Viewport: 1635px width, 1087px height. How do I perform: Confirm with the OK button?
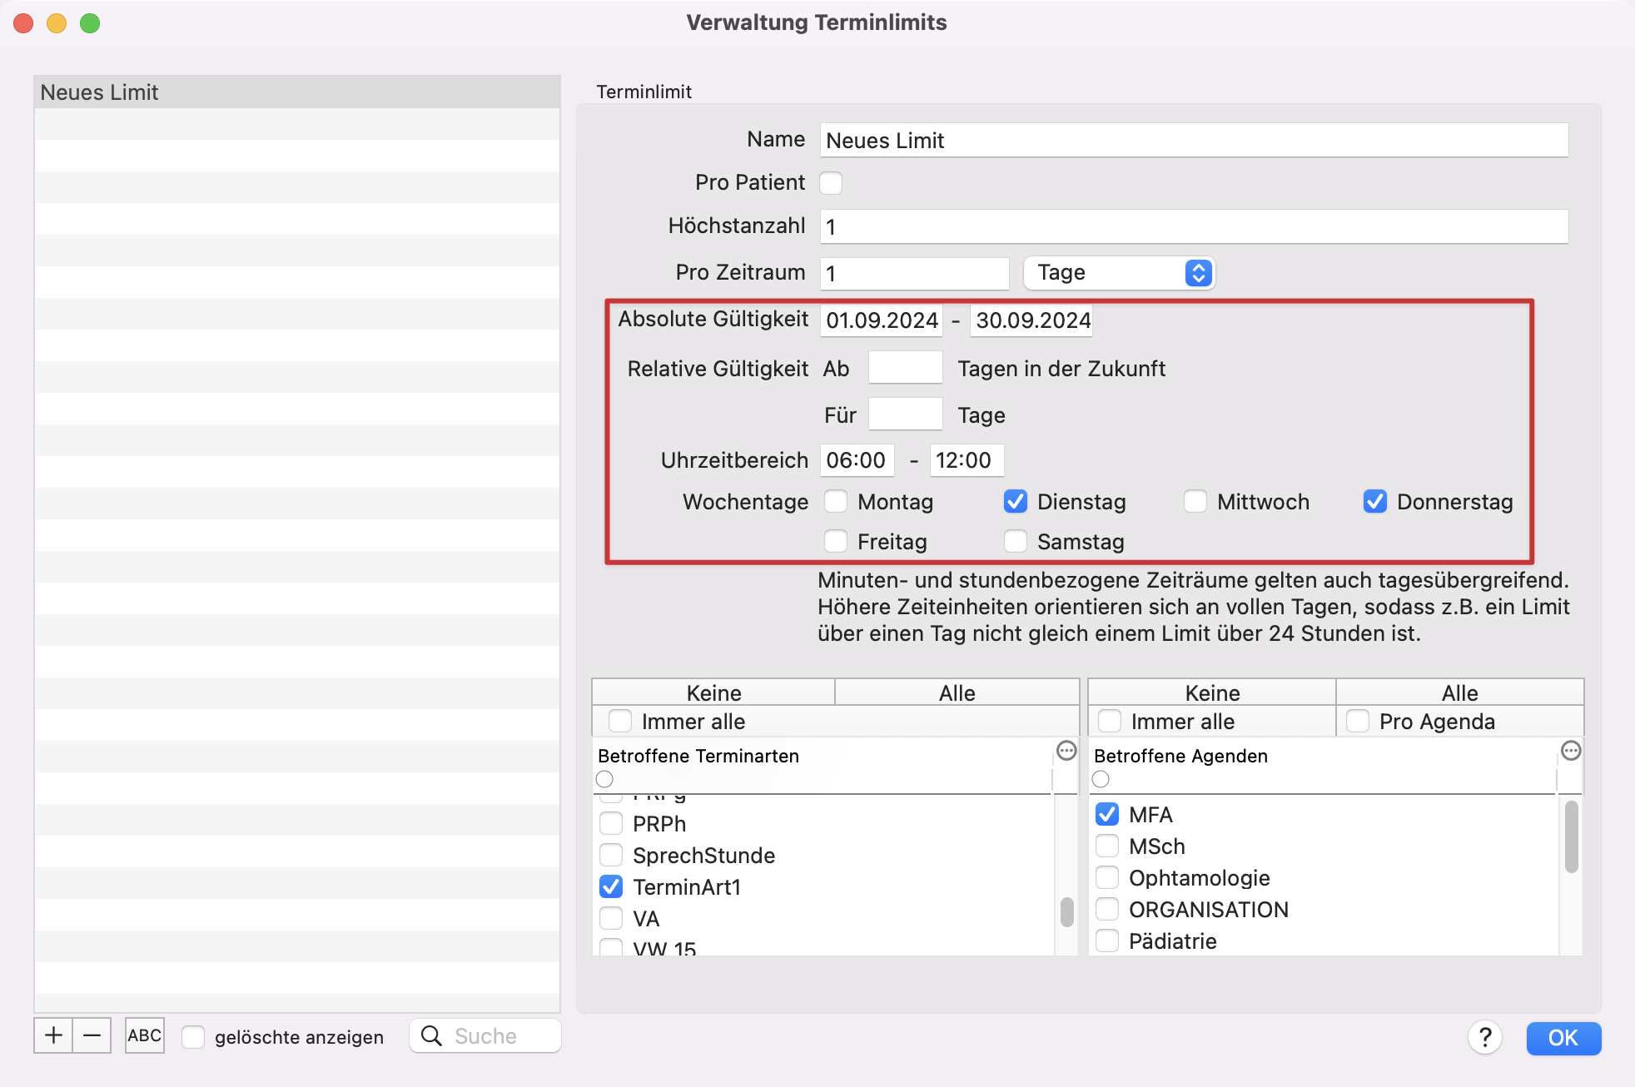1563,1038
